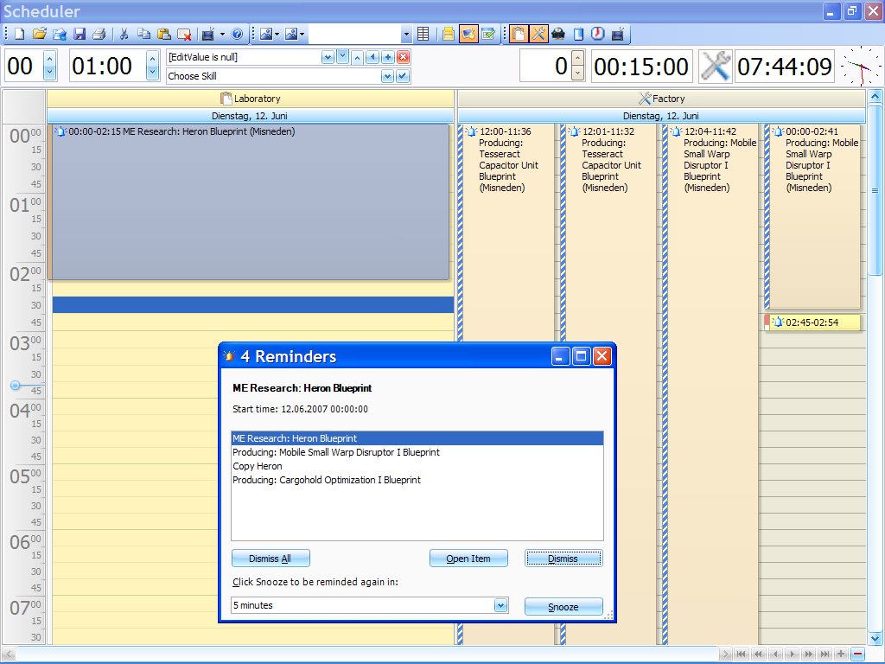
Task: Select Producing: Cargohold Optimization I Blueprint reminder
Action: click(417, 480)
